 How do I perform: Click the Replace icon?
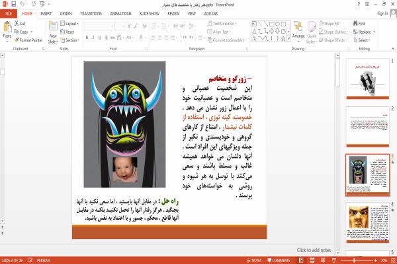355,32
